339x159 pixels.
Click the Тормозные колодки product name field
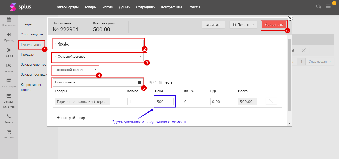(82, 102)
